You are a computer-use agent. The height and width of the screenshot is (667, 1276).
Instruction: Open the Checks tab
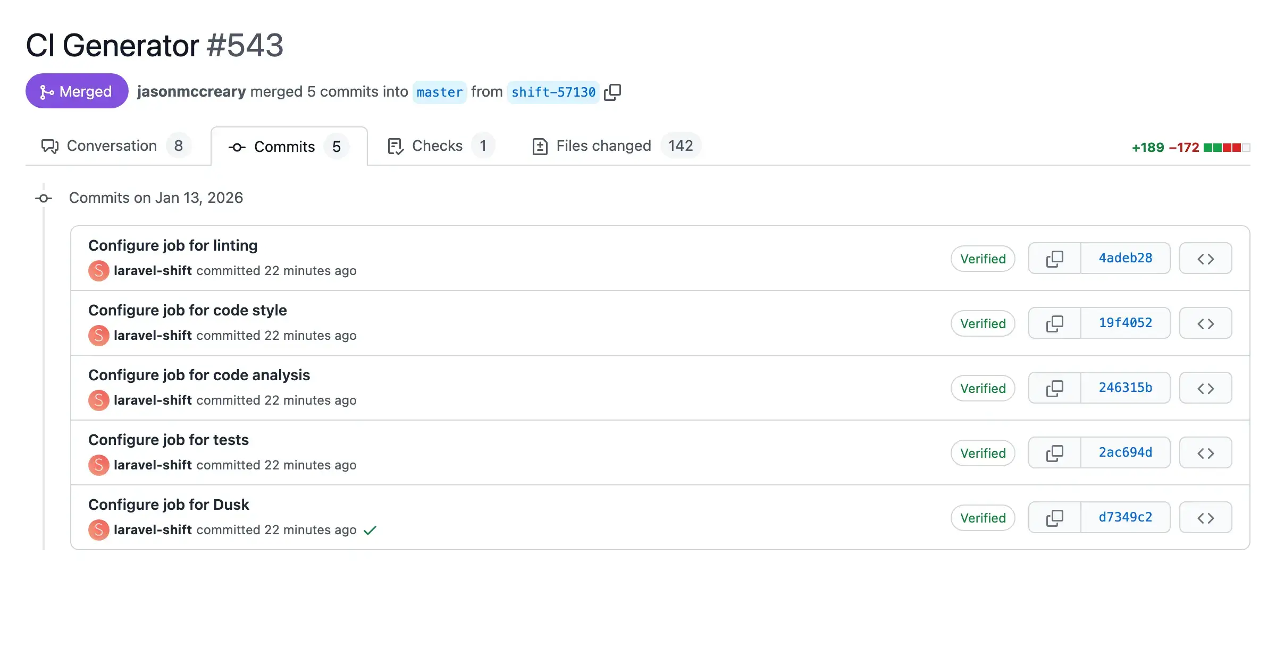[x=436, y=146]
